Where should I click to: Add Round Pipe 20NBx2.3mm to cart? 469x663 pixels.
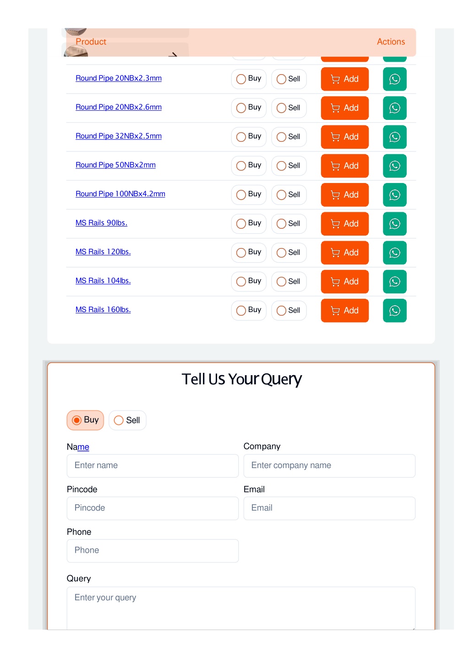tap(344, 79)
